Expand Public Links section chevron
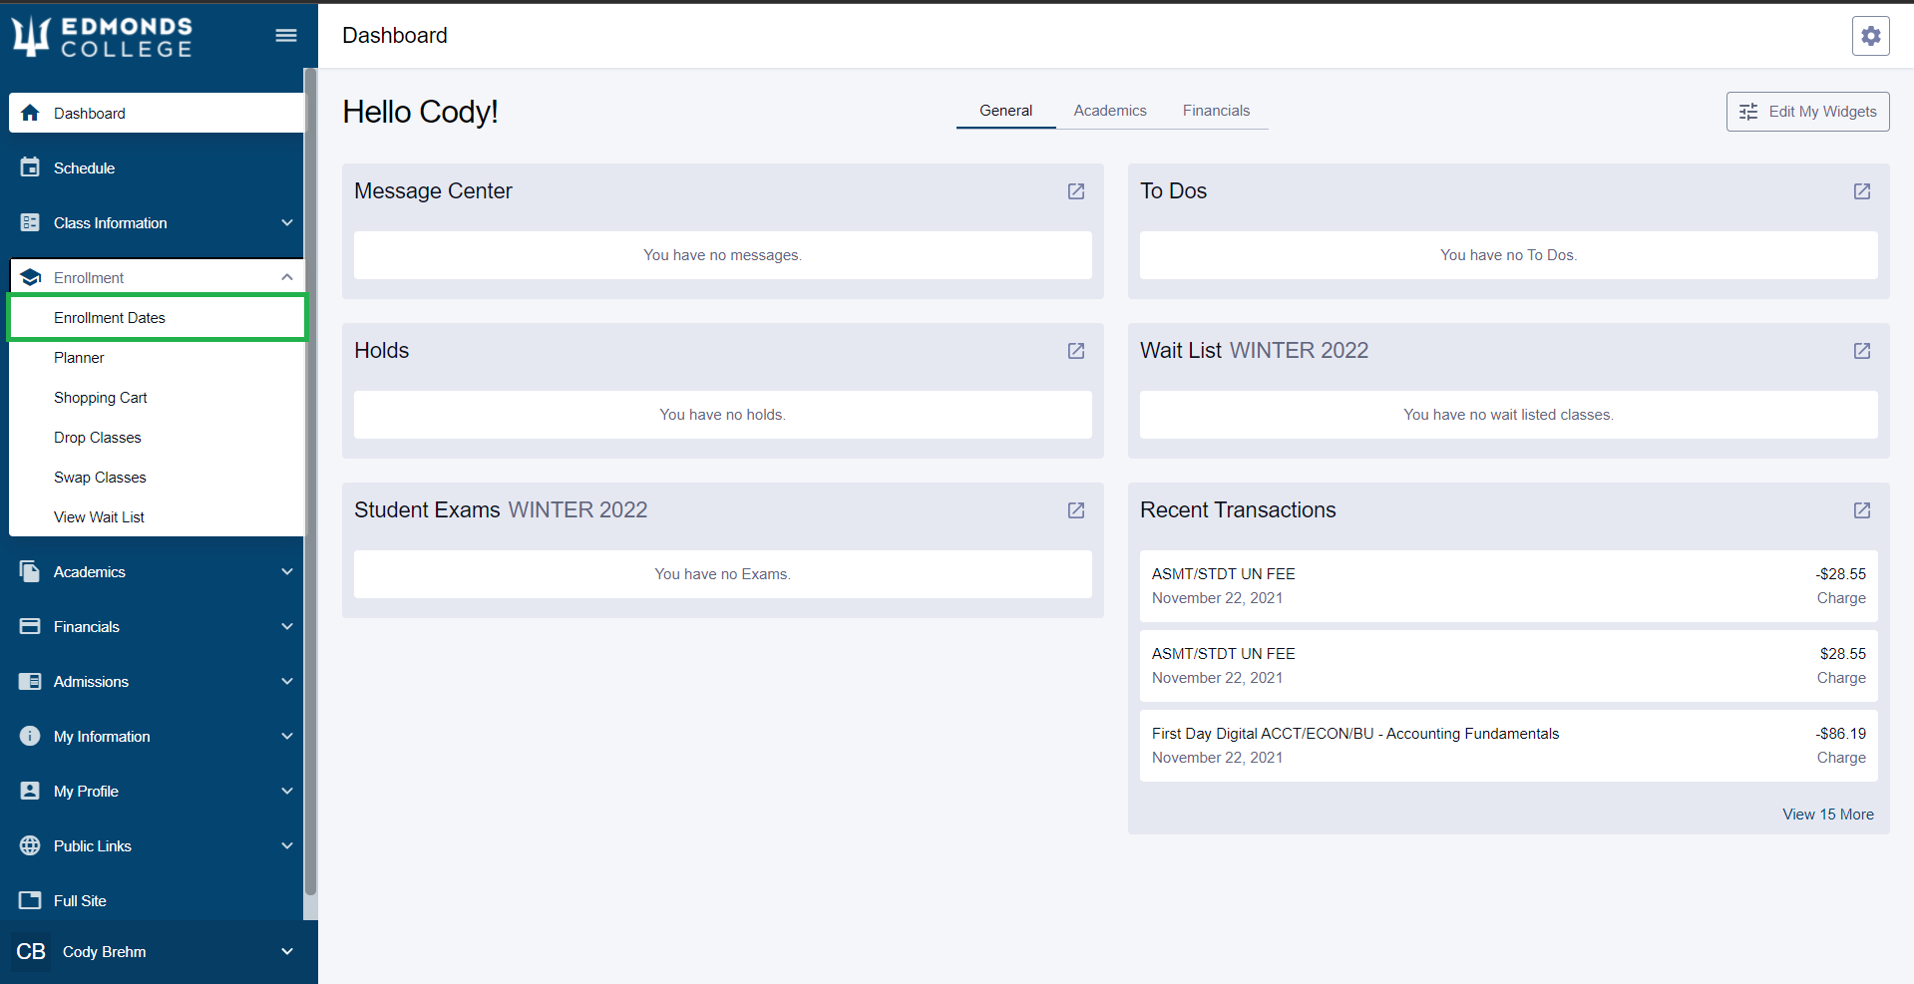This screenshot has width=1914, height=984. point(287,845)
